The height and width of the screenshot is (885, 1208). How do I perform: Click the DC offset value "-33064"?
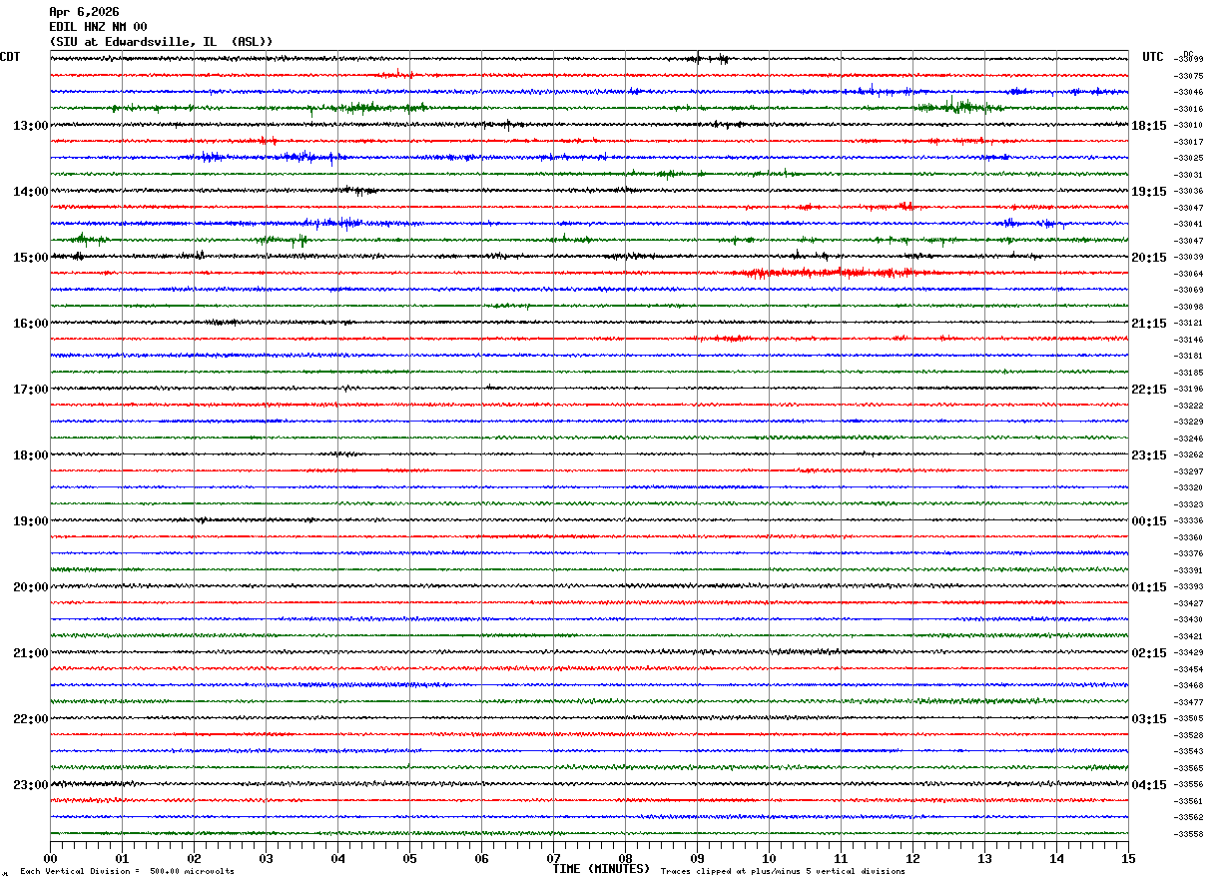(1189, 274)
